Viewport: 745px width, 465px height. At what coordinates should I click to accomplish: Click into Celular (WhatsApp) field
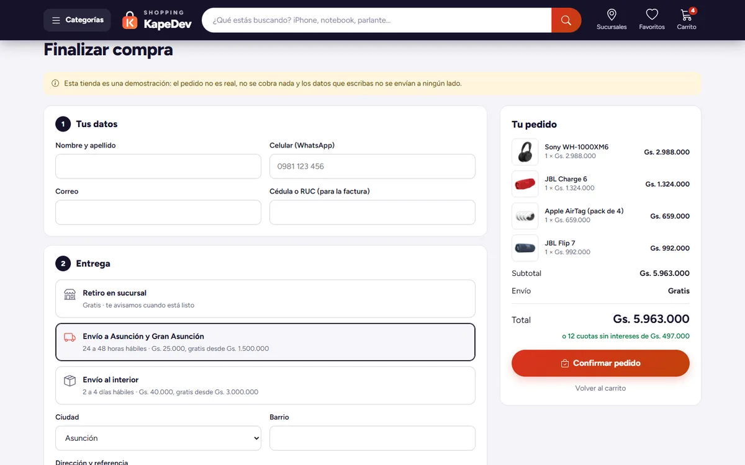[x=372, y=166]
